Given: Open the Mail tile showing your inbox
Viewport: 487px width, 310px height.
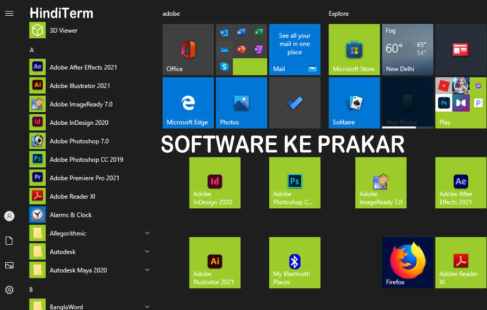Looking at the screenshot, I should coord(294,49).
